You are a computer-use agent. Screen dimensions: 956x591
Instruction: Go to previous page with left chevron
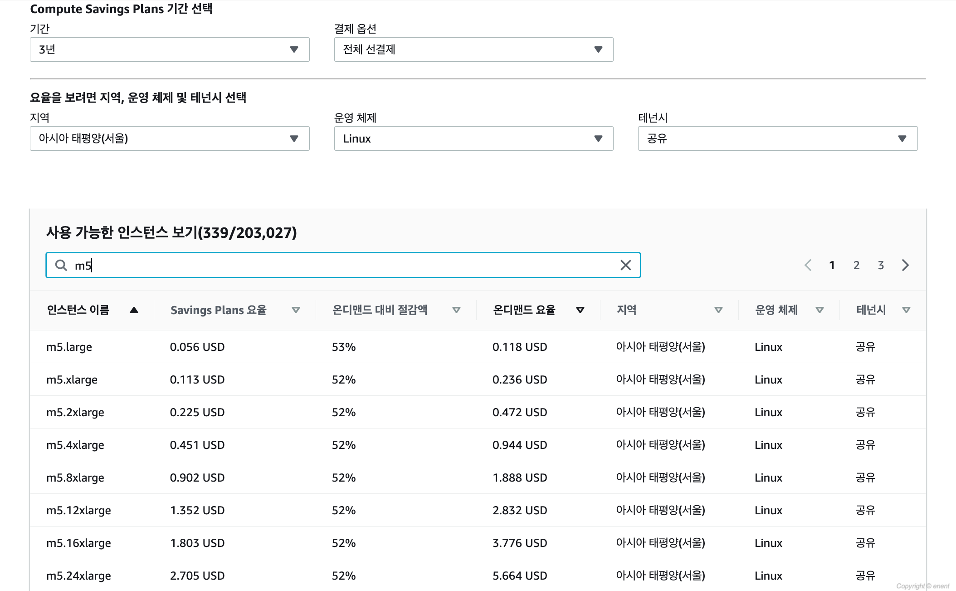click(808, 265)
